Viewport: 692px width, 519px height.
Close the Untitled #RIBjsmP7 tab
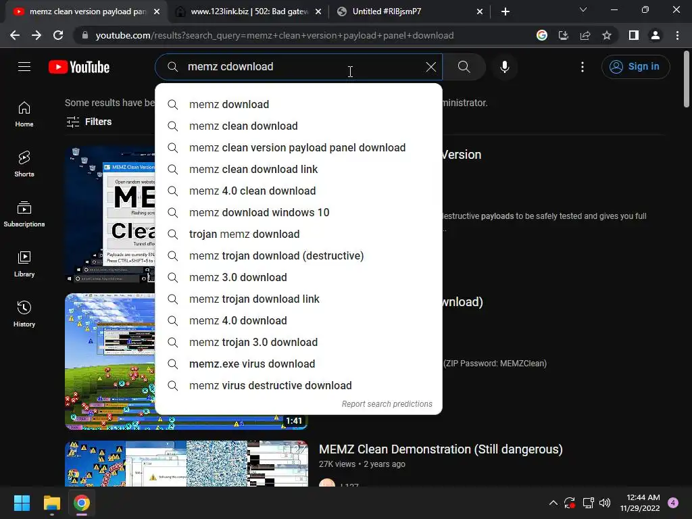(480, 11)
